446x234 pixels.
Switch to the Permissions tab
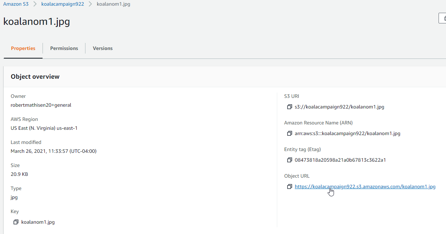click(x=64, y=48)
